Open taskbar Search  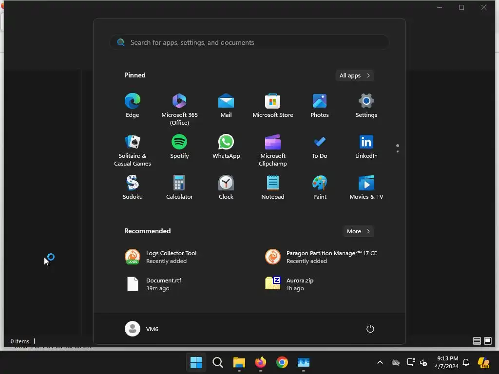coord(218,362)
